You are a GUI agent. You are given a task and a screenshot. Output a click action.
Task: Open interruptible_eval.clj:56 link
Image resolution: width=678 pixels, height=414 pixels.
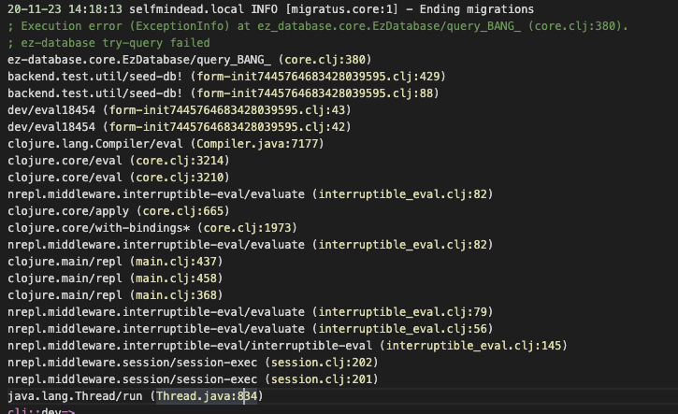(402, 329)
